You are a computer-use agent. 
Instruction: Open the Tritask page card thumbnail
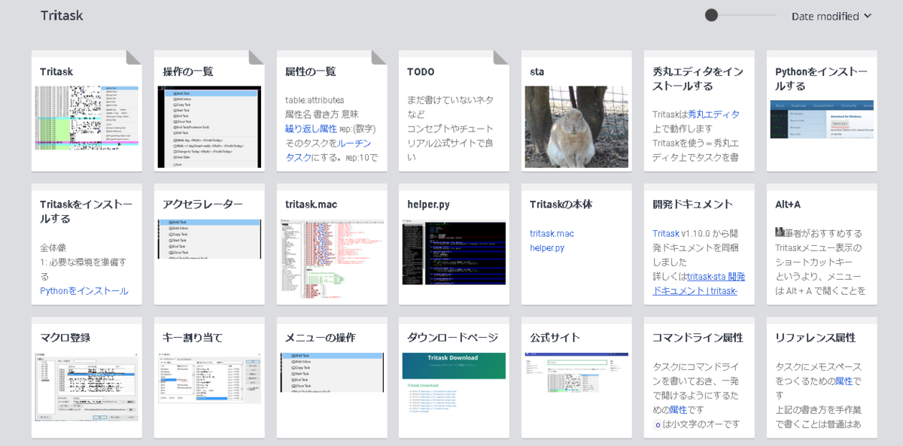(x=87, y=117)
